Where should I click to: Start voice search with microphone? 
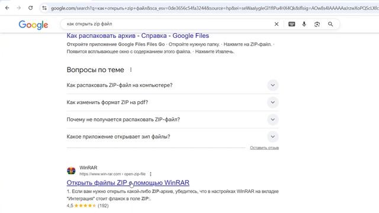304,24
